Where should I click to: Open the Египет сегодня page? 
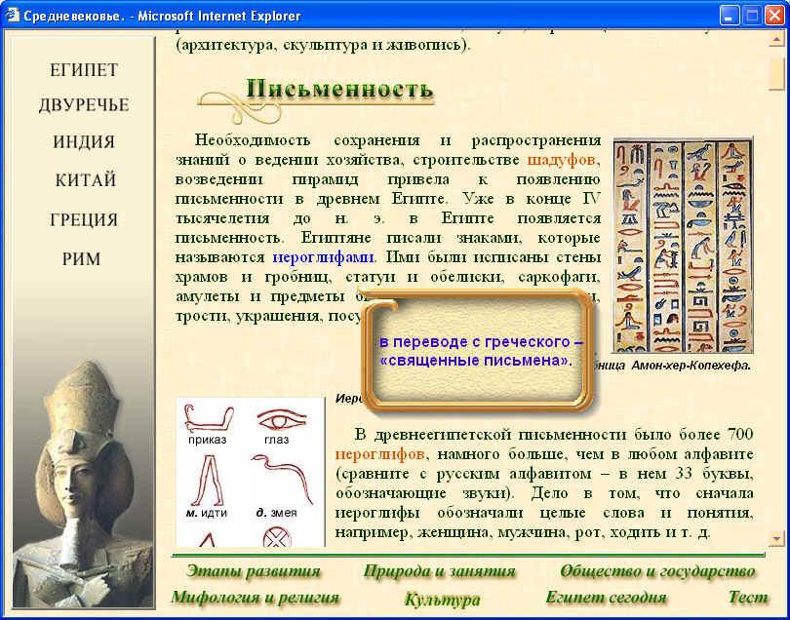(x=606, y=598)
